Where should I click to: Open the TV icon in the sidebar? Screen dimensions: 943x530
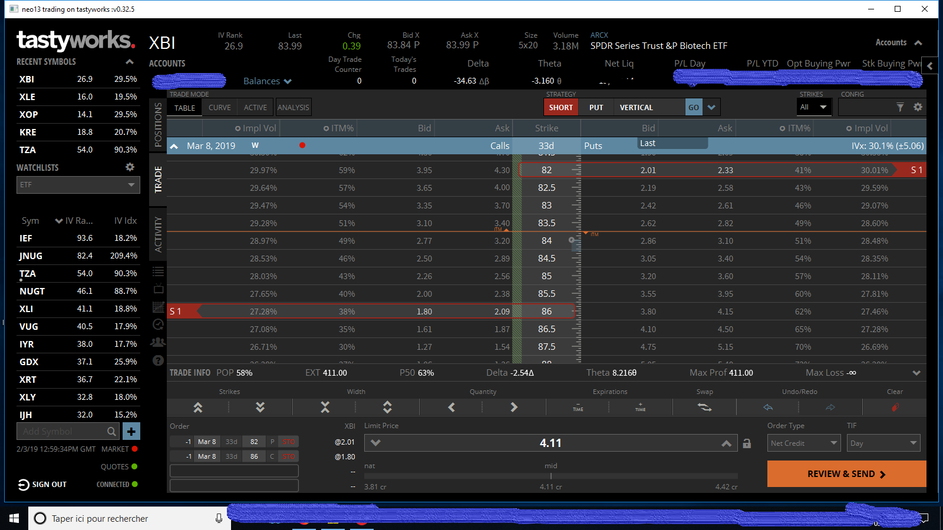158,289
